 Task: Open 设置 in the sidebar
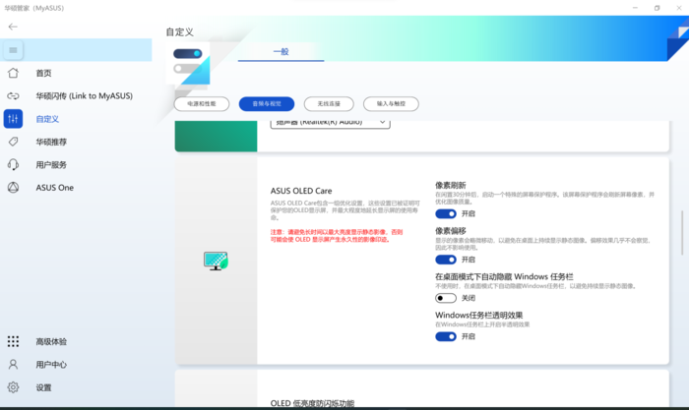43,387
